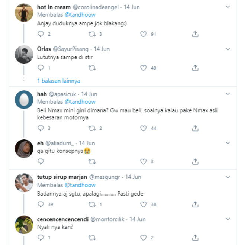Show 1 balasan lainnya replies

pyautogui.click(x=58, y=81)
